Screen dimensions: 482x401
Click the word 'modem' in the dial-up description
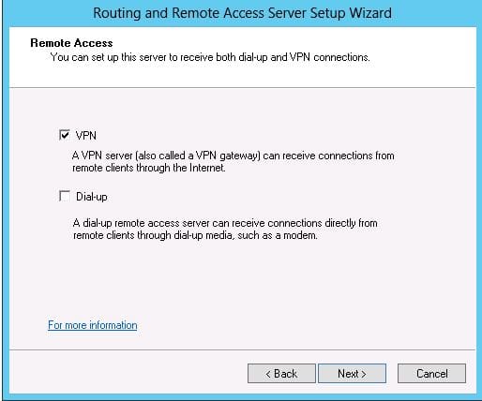click(x=300, y=235)
